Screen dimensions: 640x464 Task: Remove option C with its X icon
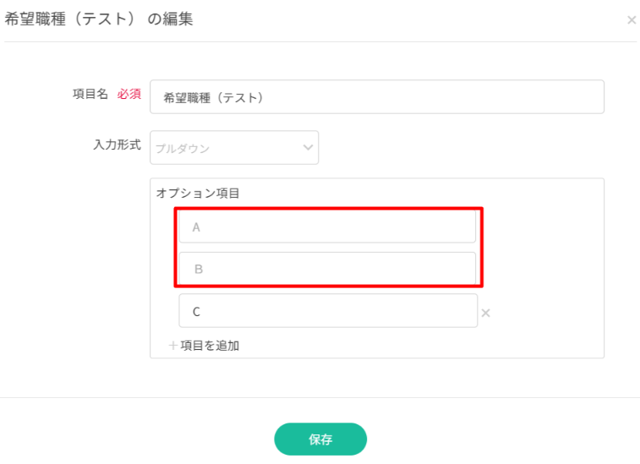(486, 313)
